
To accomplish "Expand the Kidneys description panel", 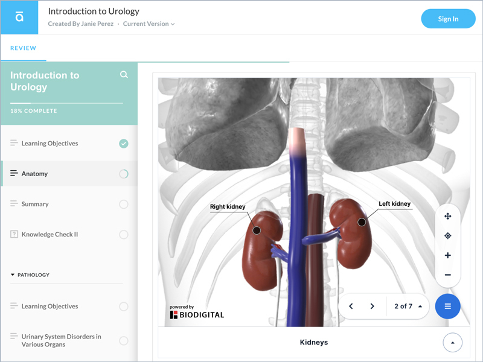I will (x=452, y=343).
